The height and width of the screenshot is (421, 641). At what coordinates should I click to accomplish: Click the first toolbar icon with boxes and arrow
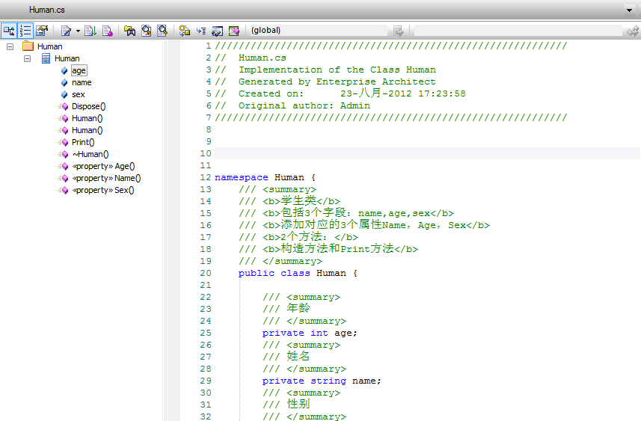click(10, 31)
